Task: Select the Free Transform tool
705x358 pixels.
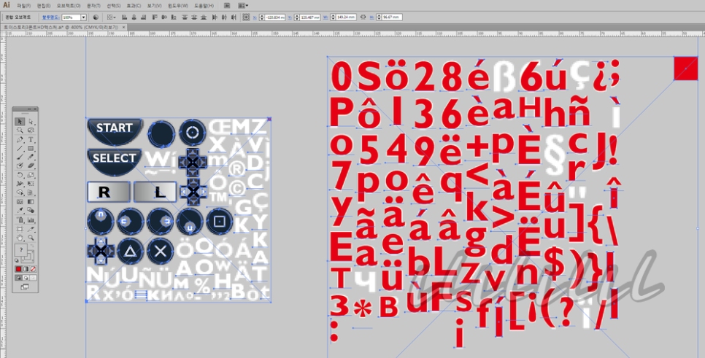Action: [x=31, y=183]
